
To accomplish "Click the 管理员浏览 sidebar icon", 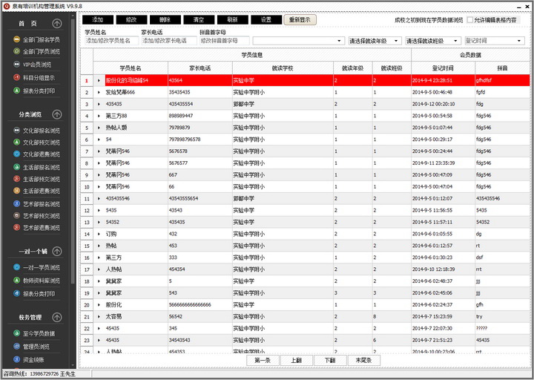I will [16, 347].
